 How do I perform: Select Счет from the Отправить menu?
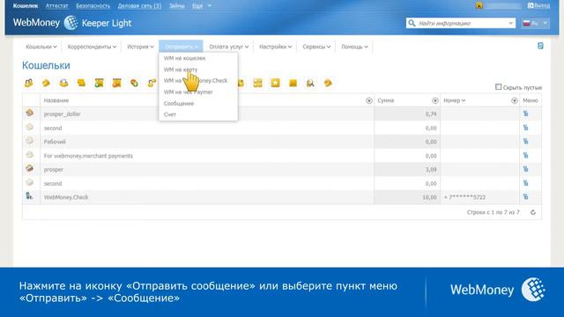pyautogui.click(x=170, y=114)
